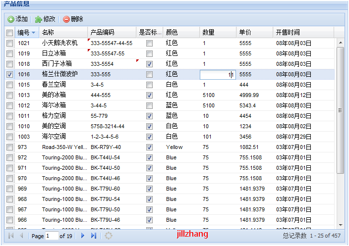Screen dimensions: 349x246
Task: Click the 名称 column header
Action: (48, 33)
